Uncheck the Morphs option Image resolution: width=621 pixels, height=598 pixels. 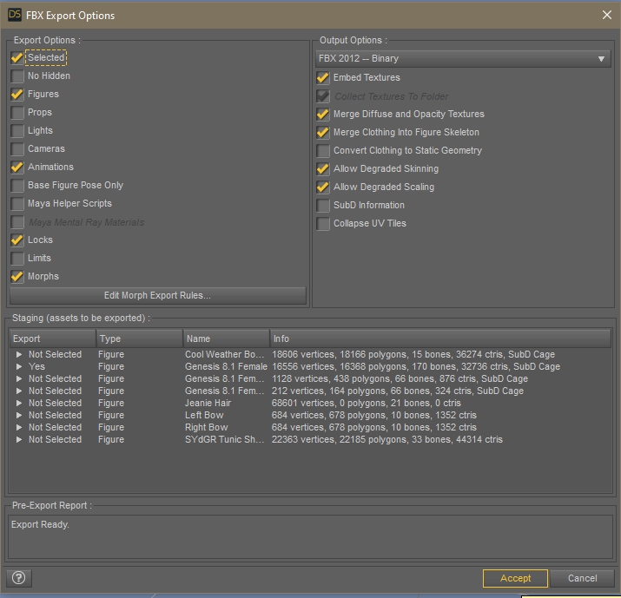coord(17,276)
